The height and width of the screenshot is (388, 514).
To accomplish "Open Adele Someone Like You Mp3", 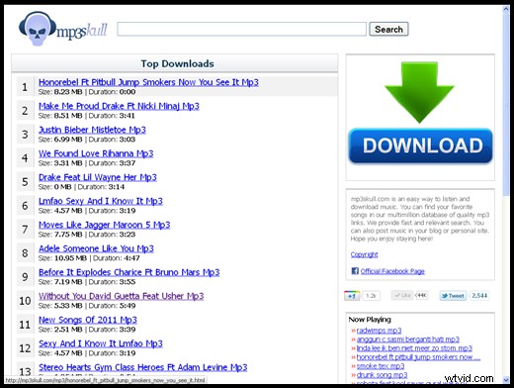I will click(96, 248).
